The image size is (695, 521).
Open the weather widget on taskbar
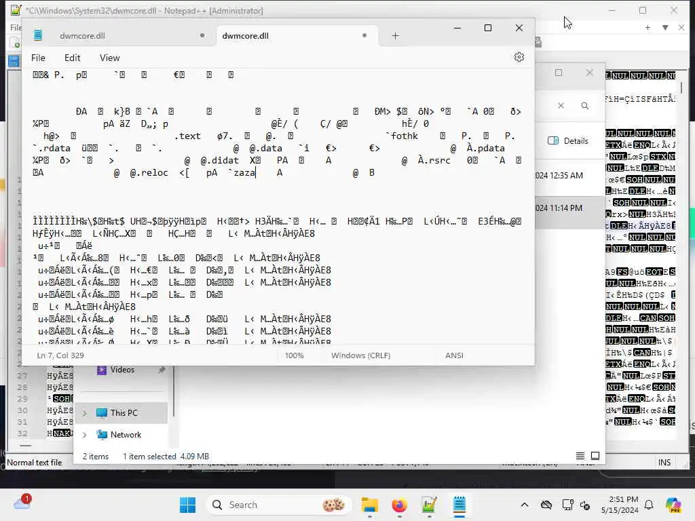coord(22,503)
